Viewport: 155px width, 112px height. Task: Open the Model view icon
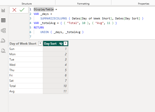3,31
